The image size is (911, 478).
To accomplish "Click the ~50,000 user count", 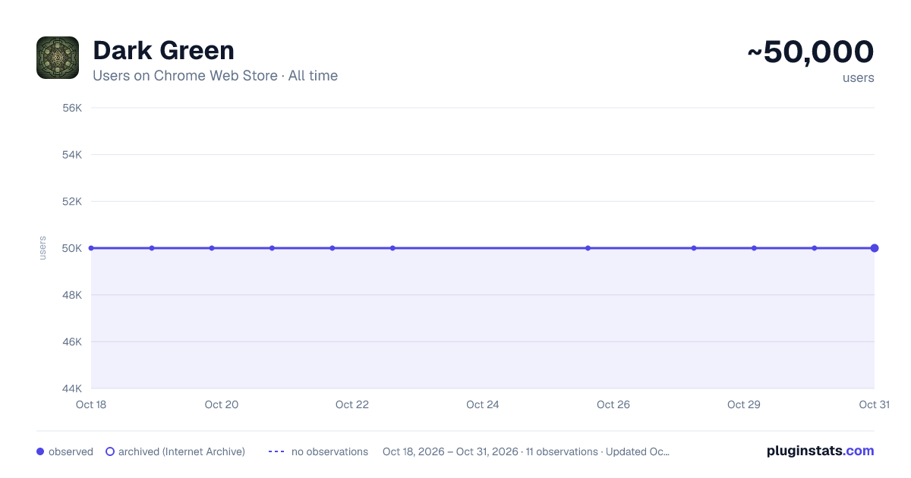I will click(x=811, y=52).
